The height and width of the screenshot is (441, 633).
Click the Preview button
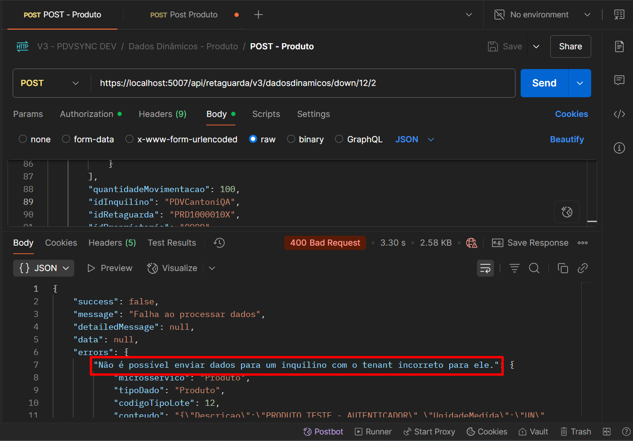point(110,268)
